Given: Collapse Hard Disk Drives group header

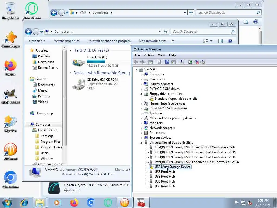Looking at the screenshot, I should 71,50.
